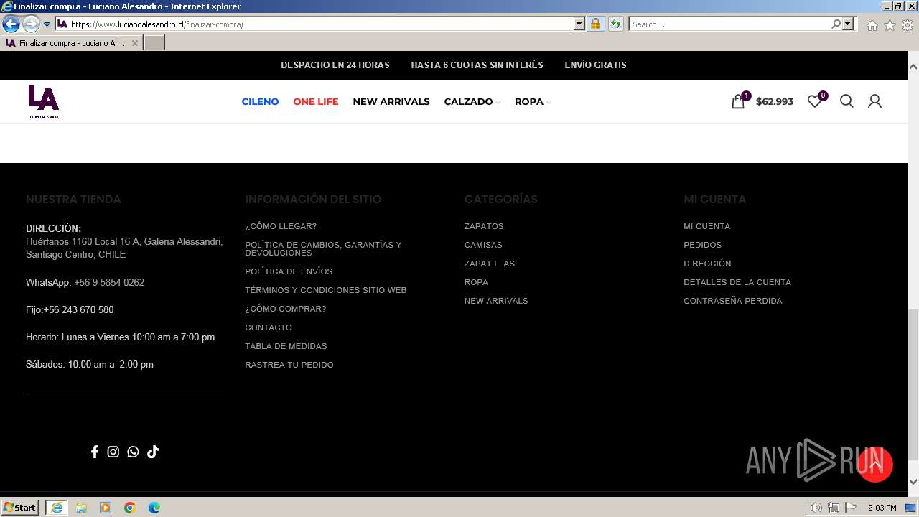919x517 pixels.
Task: Open the ¿CÓMO LLEGAR? link
Action: tap(281, 226)
